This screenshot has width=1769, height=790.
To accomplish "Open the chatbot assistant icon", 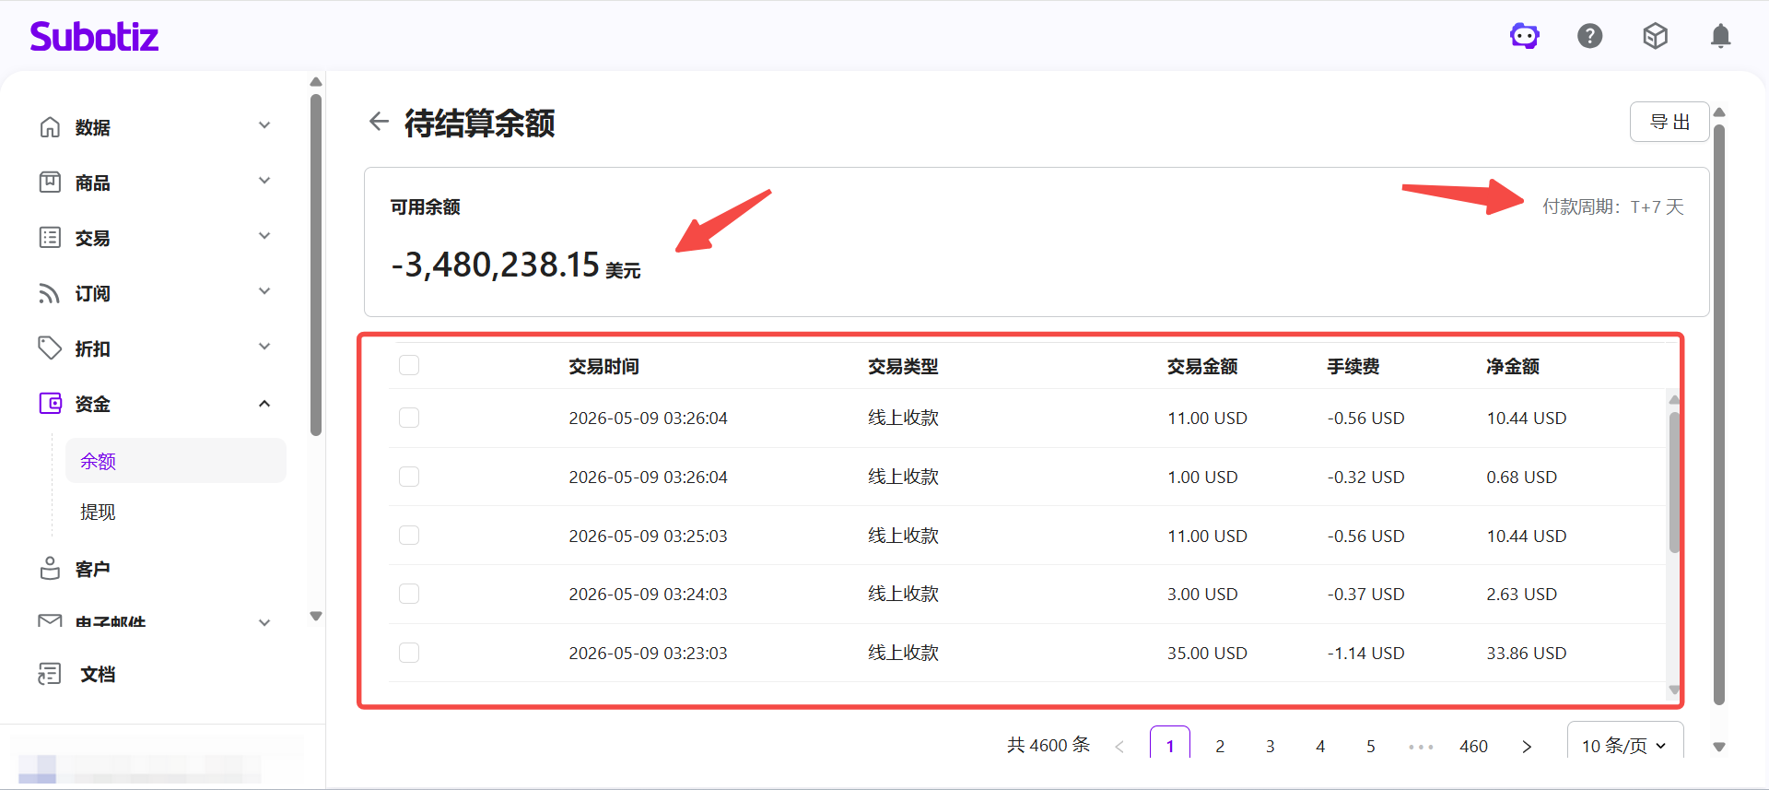I will (x=1525, y=36).
